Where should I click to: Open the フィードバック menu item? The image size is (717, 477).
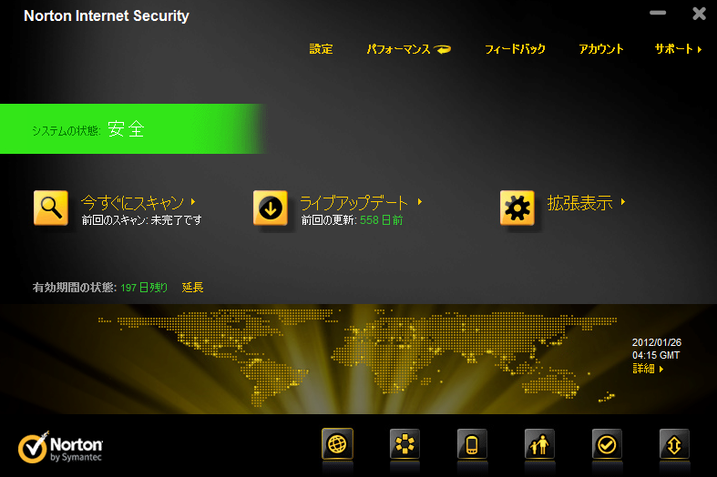(x=515, y=49)
